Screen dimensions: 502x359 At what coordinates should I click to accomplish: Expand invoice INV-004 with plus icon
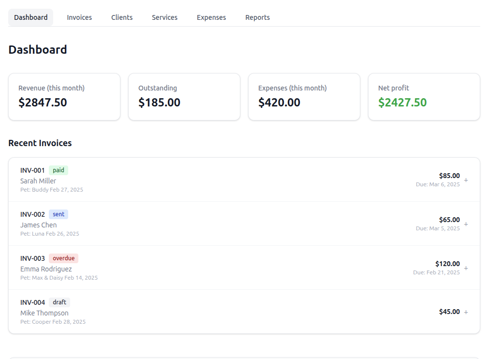click(466, 312)
